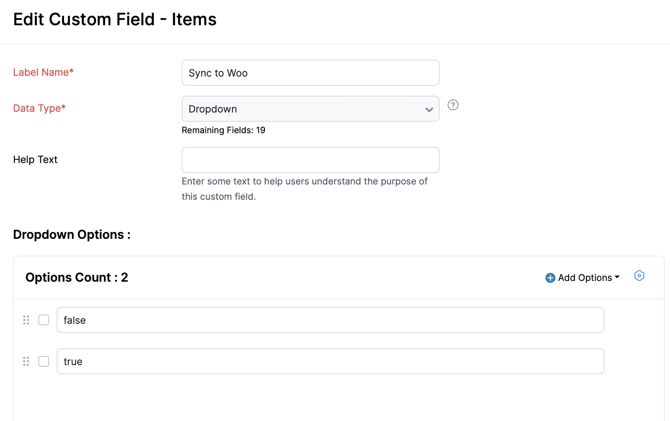This screenshot has width=670, height=421.
Task: Focus the Label Name field containing 'Sync to Woo'
Action: click(x=310, y=73)
